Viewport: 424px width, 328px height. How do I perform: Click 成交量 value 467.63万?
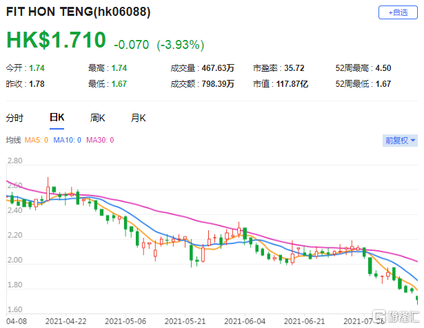(x=218, y=68)
